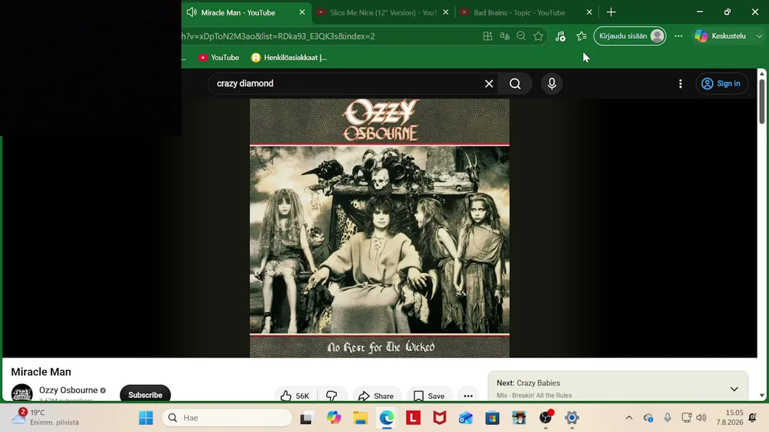
Task: Add this page to favorites star
Action: (538, 36)
